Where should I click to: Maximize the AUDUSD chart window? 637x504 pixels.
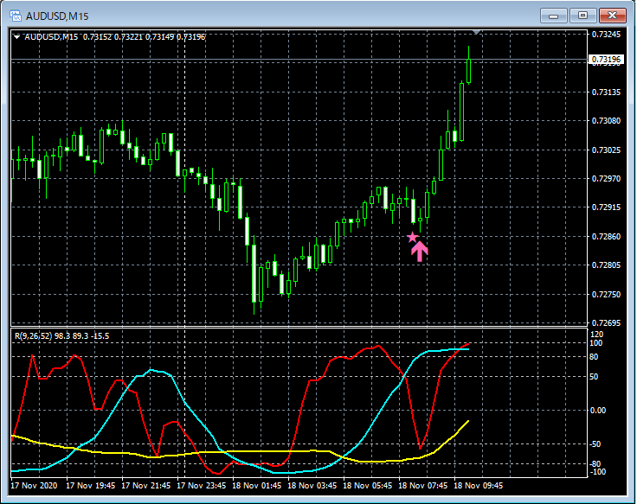[582, 16]
